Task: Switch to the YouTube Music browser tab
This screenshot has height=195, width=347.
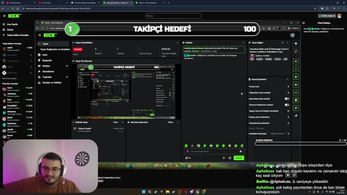Action: click(20, 3)
